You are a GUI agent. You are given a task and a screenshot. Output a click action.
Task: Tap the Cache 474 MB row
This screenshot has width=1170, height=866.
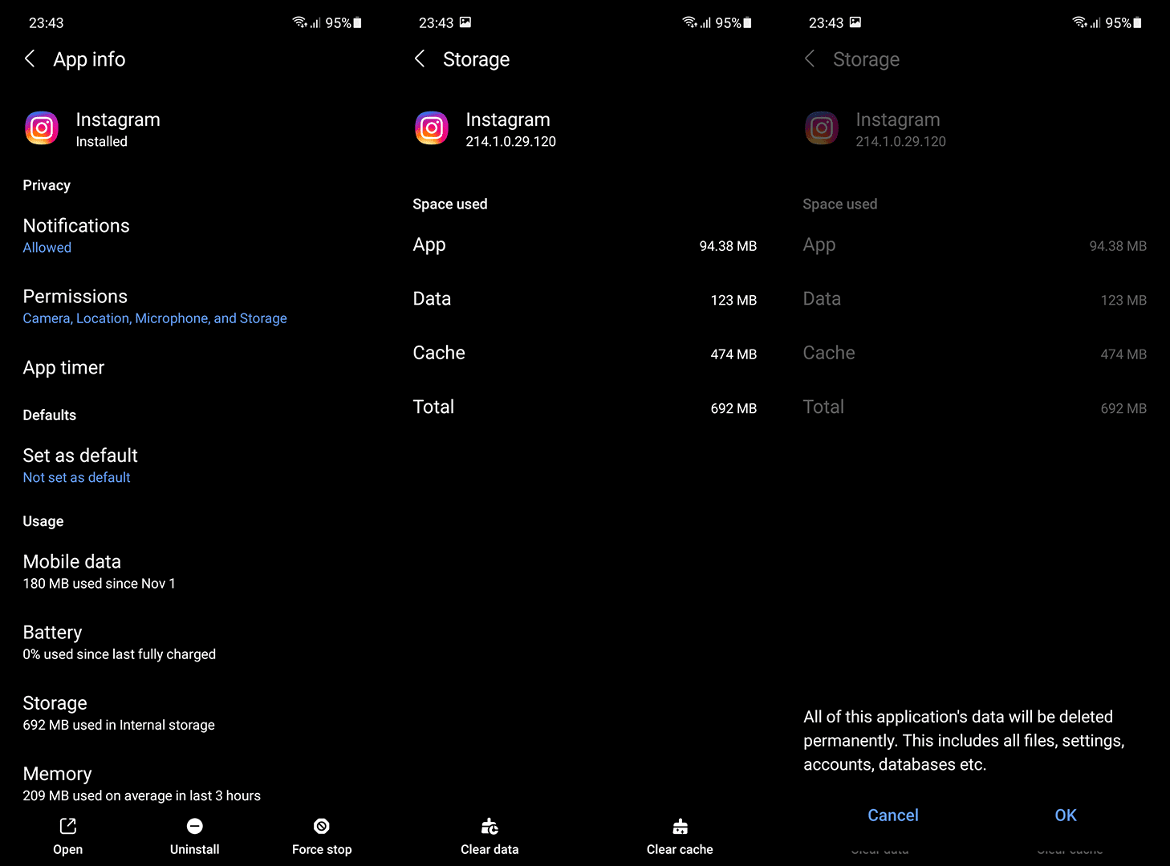tap(585, 353)
